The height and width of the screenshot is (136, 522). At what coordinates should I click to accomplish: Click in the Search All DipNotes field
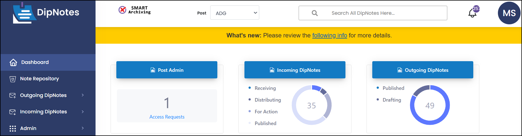coord(373,13)
